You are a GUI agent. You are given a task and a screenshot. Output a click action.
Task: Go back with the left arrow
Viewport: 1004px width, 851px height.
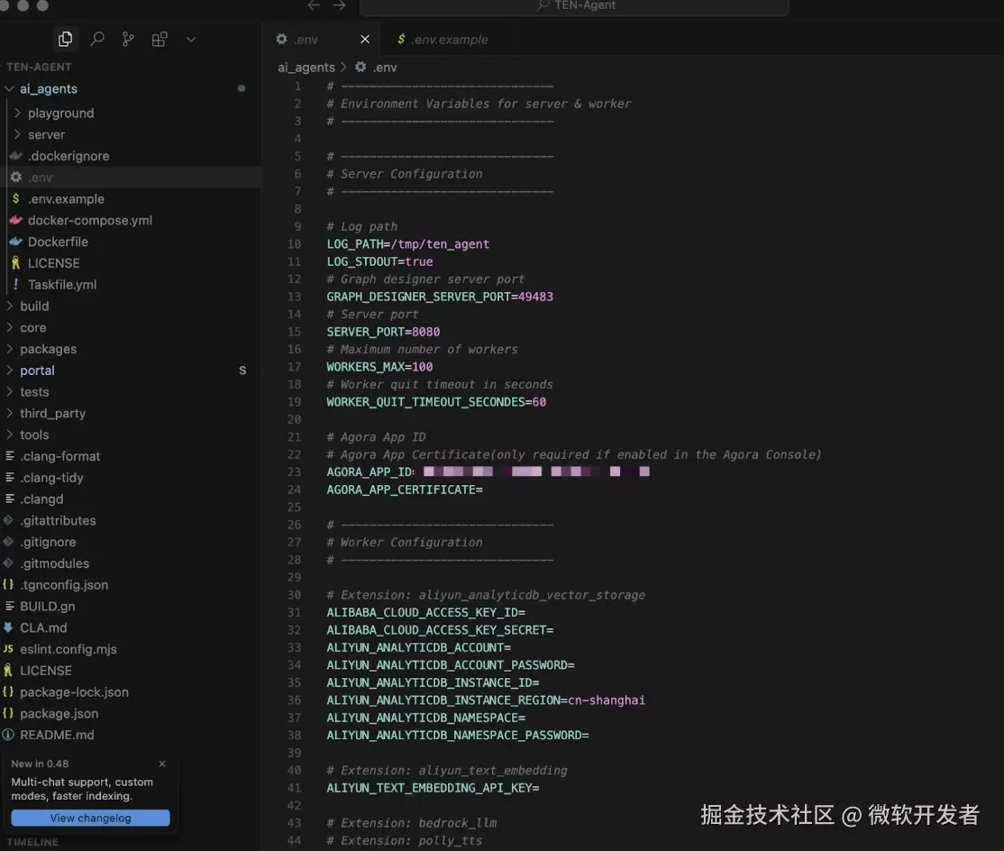313,5
